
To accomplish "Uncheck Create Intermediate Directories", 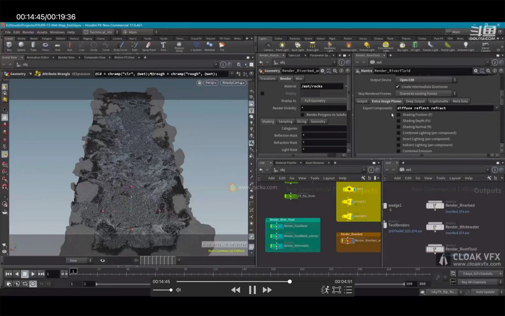I will 397,87.
